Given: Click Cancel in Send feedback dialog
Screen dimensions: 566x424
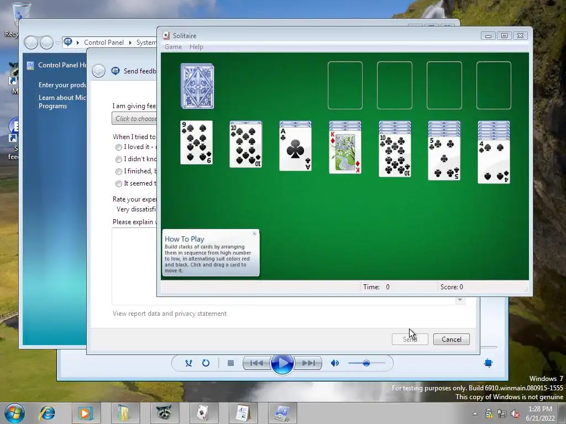Looking at the screenshot, I should click(x=451, y=340).
